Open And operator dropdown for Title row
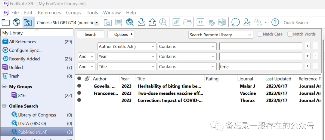 [86, 67]
